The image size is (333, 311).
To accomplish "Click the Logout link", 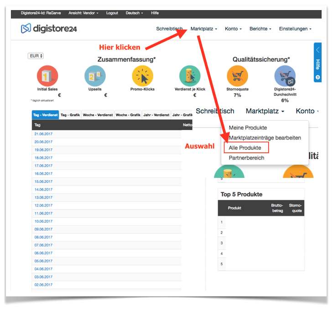I will pos(112,13).
